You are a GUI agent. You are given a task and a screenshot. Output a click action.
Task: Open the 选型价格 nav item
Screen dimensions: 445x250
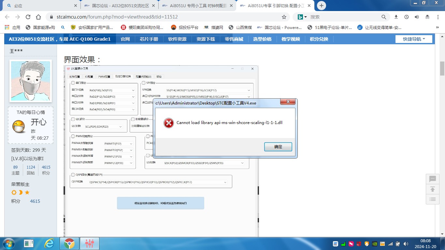point(262,39)
